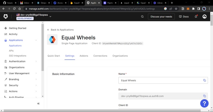Expand the Authentication section chevron
Viewport: 213px width, 112px height.
coord(36,61)
